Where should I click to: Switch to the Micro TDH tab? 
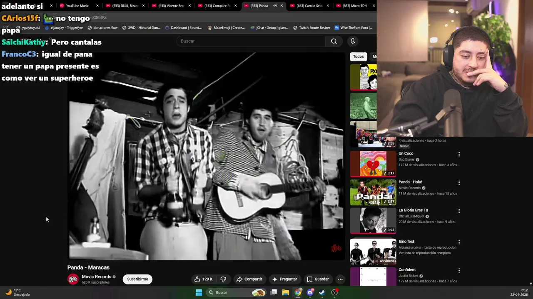[x=354, y=6]
